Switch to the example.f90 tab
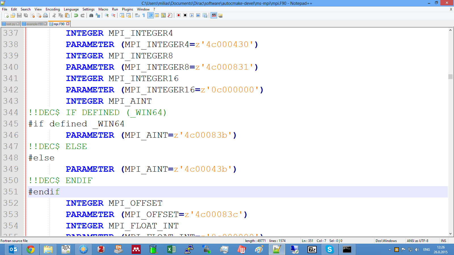The height and width of the screenshot is (255, 454). 34,24
